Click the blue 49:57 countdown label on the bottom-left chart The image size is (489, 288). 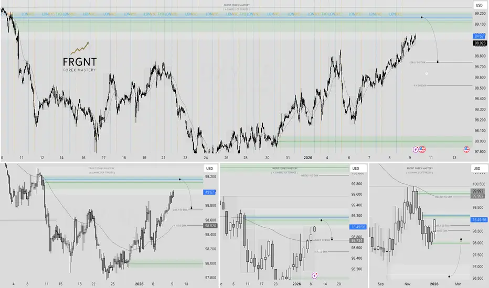coord(209,192)
